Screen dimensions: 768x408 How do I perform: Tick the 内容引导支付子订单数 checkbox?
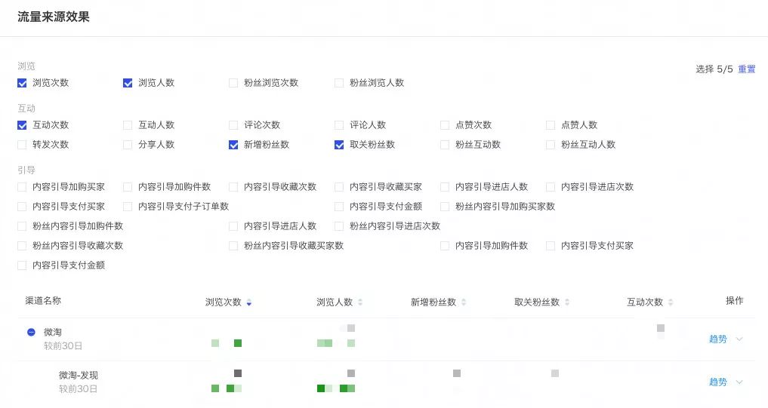(x=128, y=207)
